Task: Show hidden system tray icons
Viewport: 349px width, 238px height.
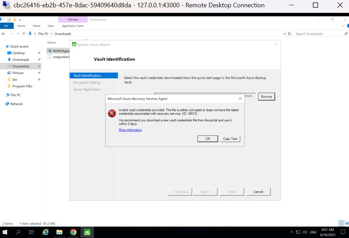Action: click(291, 232)
